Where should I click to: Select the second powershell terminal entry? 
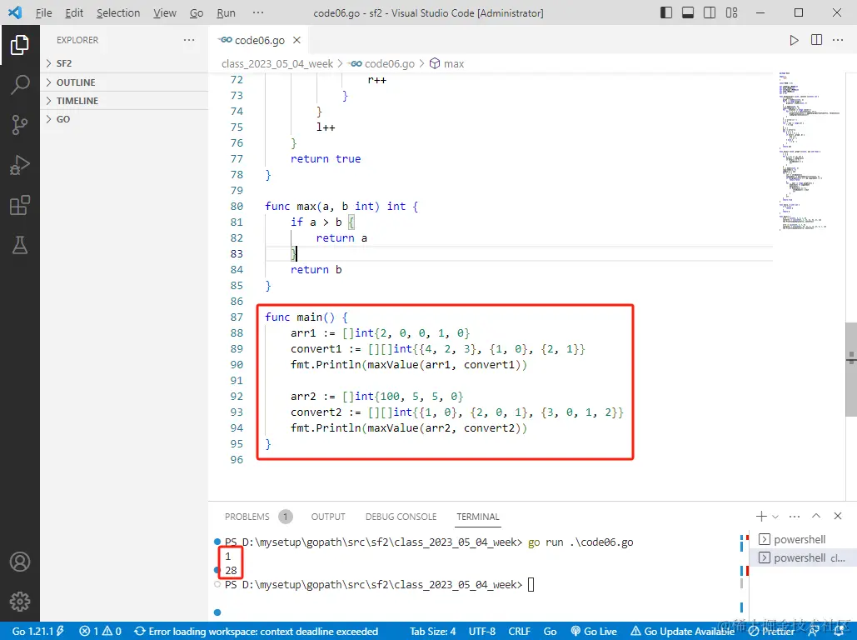pyautogui.click(x=802, y=558)
